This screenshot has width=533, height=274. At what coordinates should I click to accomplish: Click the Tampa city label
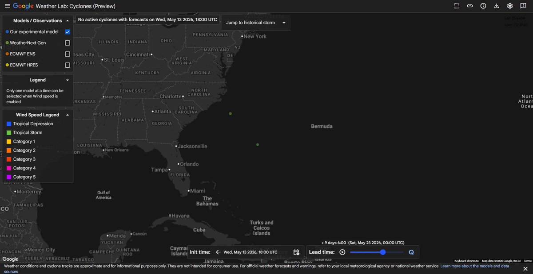coord(159,170)
